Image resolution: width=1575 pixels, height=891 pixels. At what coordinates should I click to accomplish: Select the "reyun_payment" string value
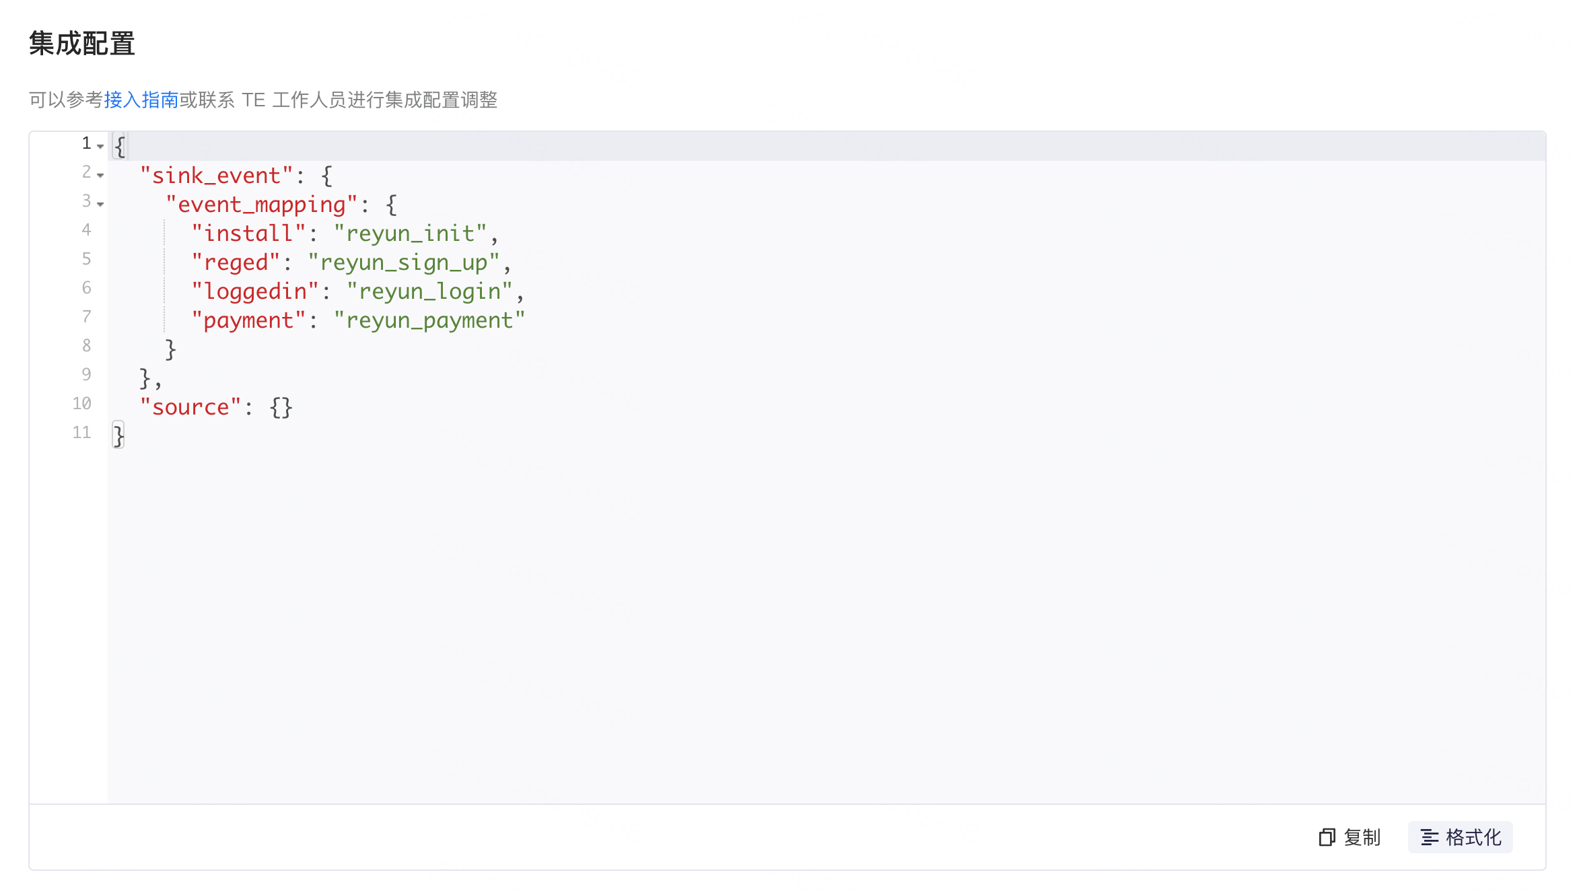point(431,320)
